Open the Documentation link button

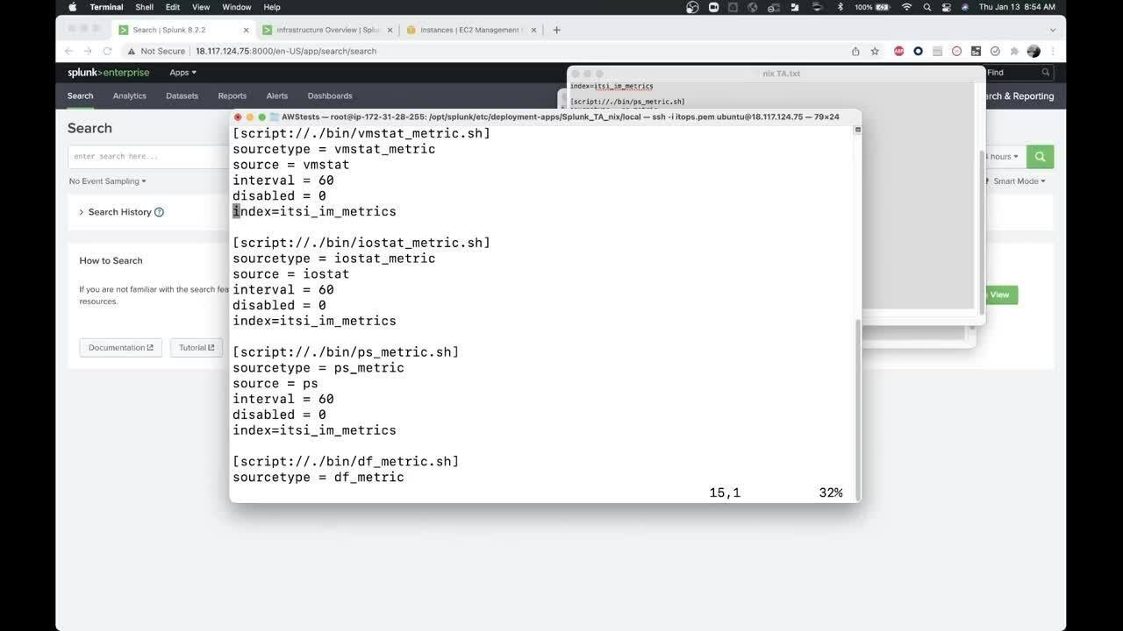click(120, 348)
